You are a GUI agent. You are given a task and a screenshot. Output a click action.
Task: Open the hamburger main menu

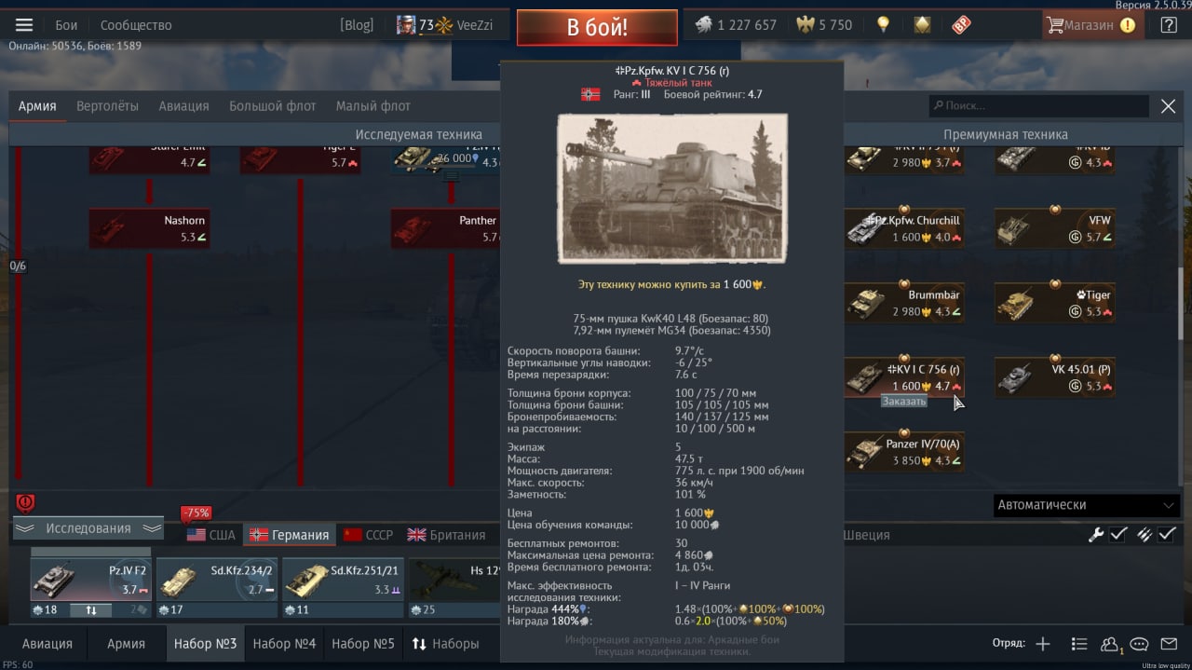coord(25,25)
